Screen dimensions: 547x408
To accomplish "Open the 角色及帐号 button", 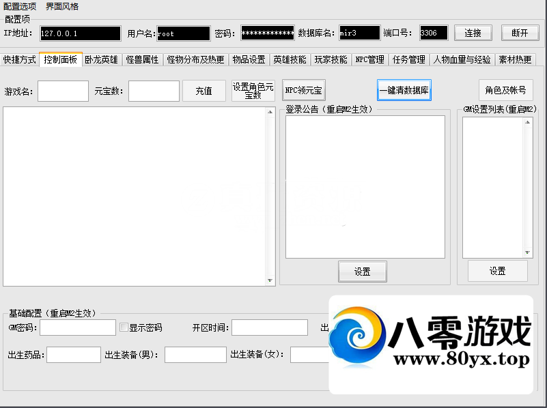I will pos(505,90).
